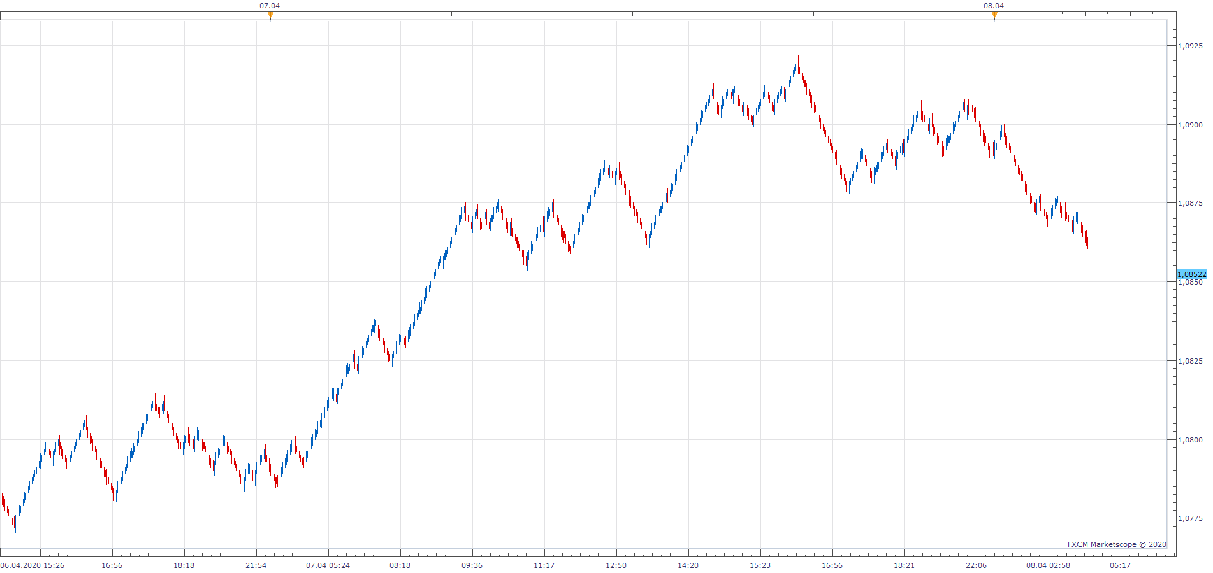
Task: Click the 15:23 time axis label
Action: (760, 565)
